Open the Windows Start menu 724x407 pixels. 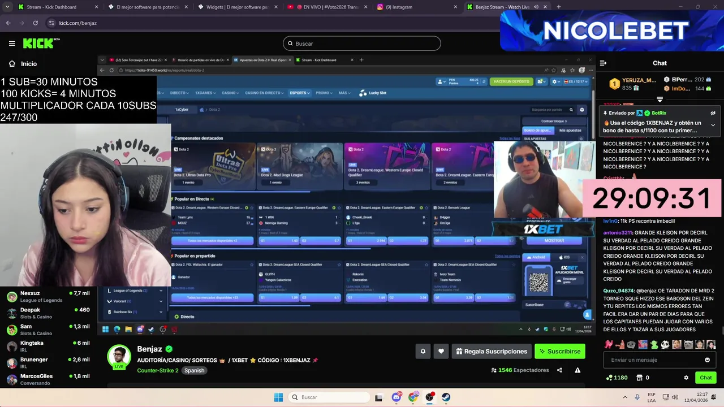(x=278, y=397)
